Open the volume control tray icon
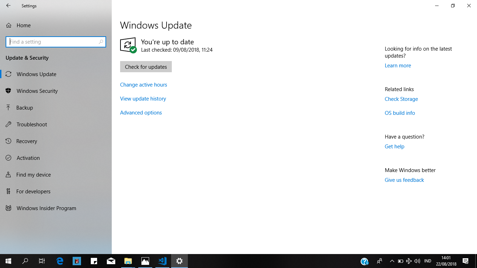 point(417,261)
